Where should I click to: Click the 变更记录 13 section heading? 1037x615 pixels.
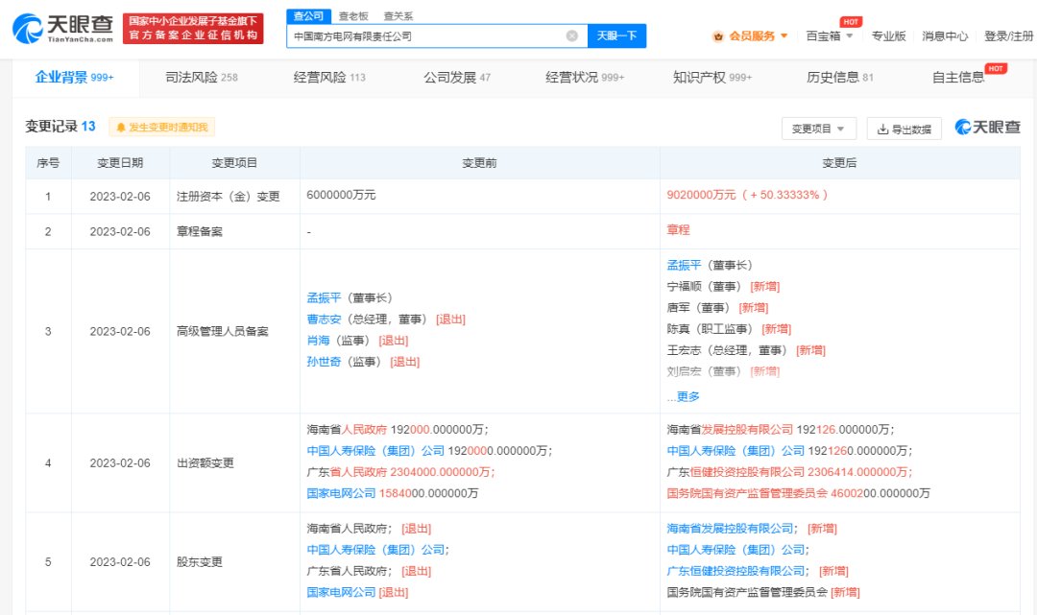pyautogui.click(x=60, y=127)
